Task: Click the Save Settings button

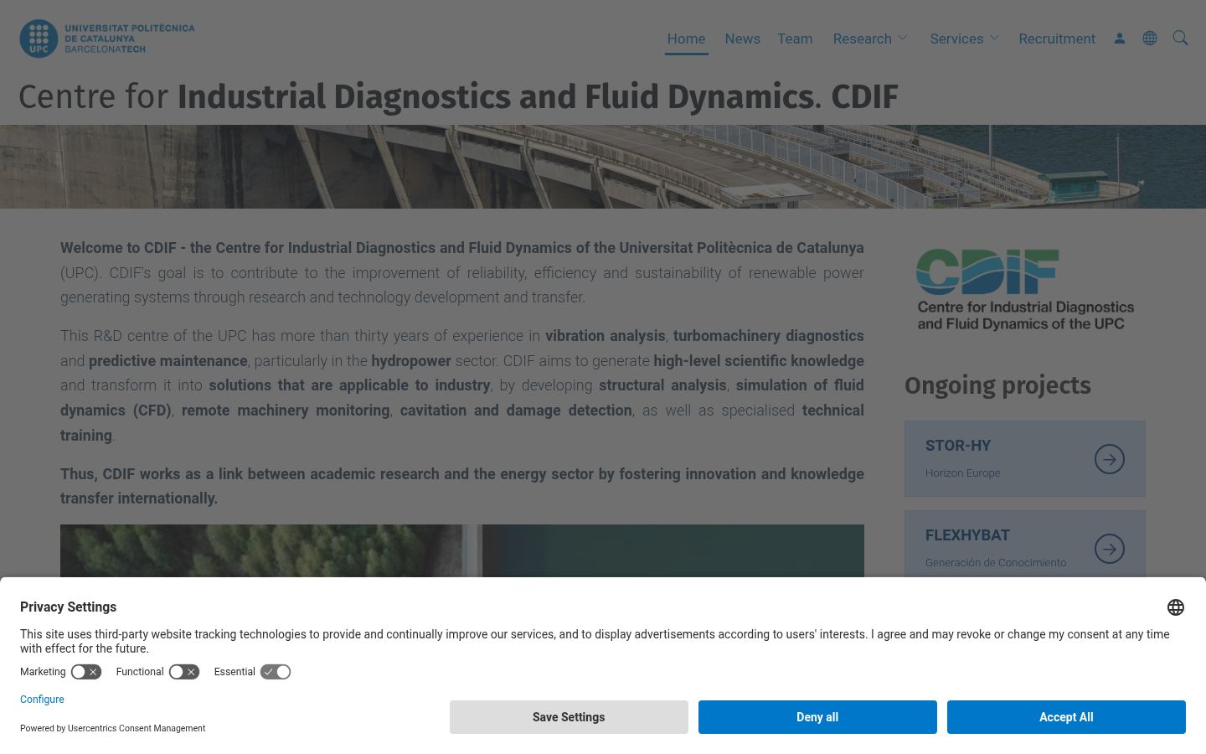Action: click(x=569, y=717)
